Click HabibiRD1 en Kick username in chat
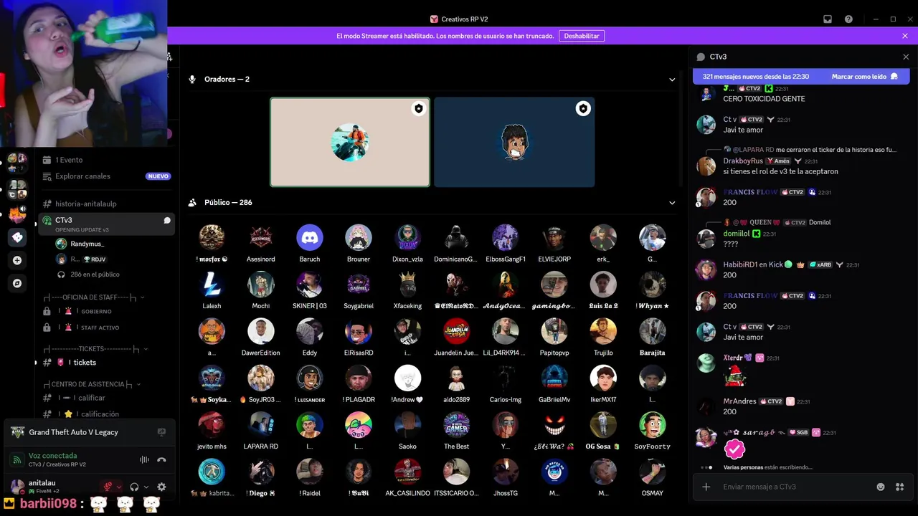Viewport: 918px width, 516px height. point(753,264)
